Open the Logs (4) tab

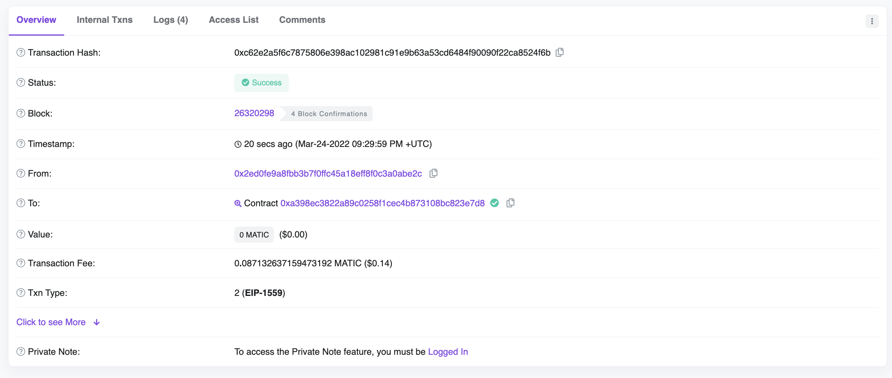point(170,20)
